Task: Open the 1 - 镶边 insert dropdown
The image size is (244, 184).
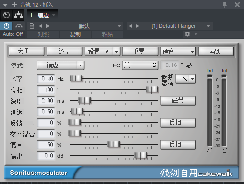Action: [42, 15]
